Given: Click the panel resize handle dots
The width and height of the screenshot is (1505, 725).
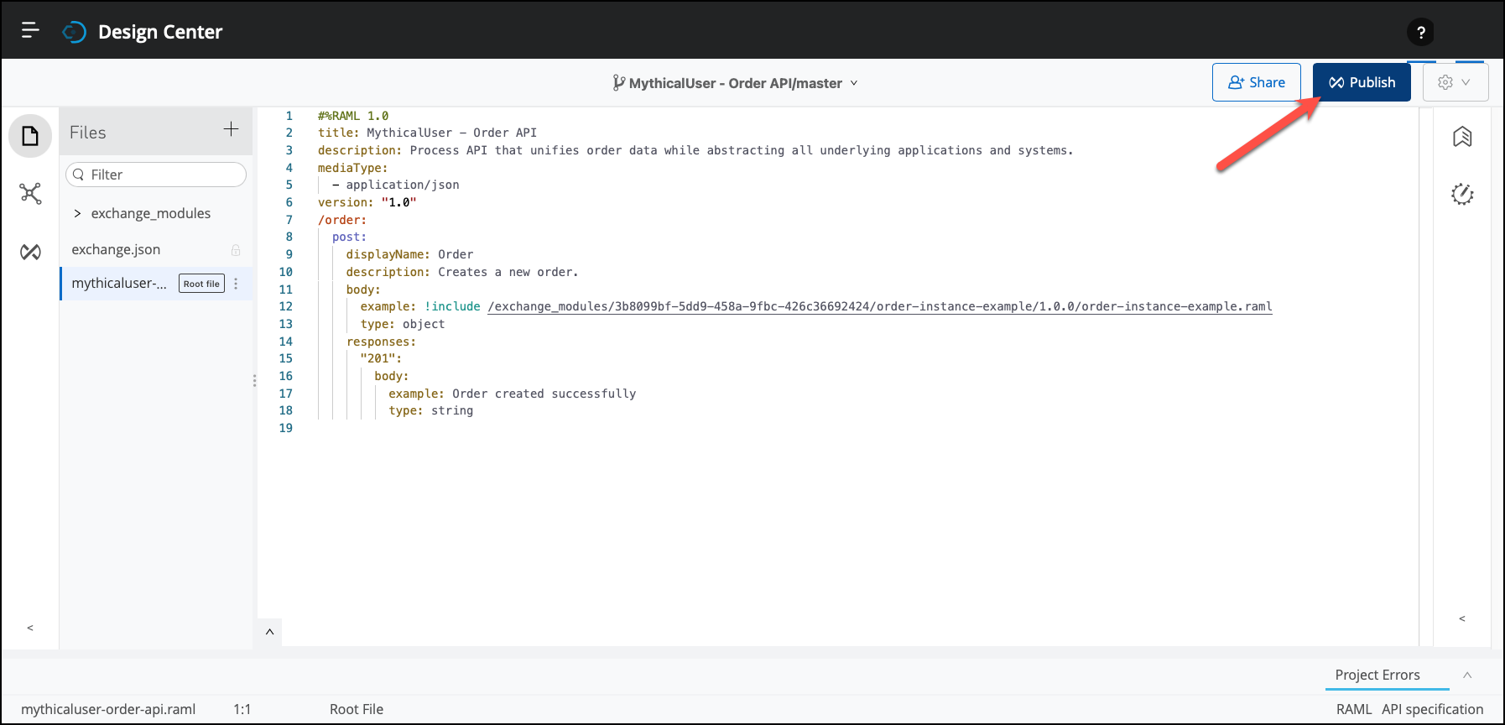Looking at the screenshot, I should (254, 380).
